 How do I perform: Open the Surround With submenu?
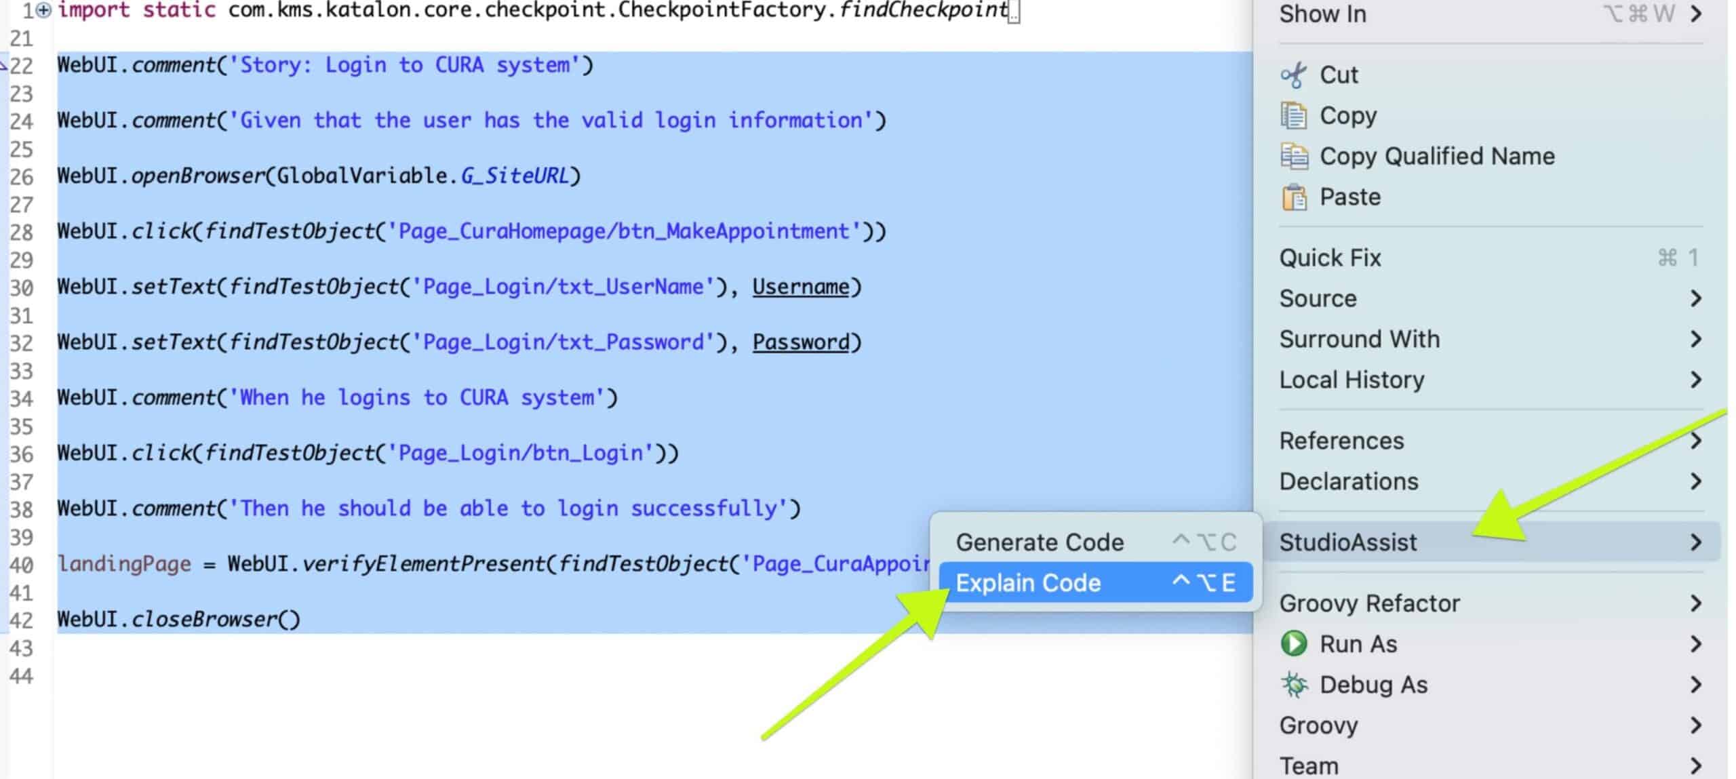[x=1490, y=339]
